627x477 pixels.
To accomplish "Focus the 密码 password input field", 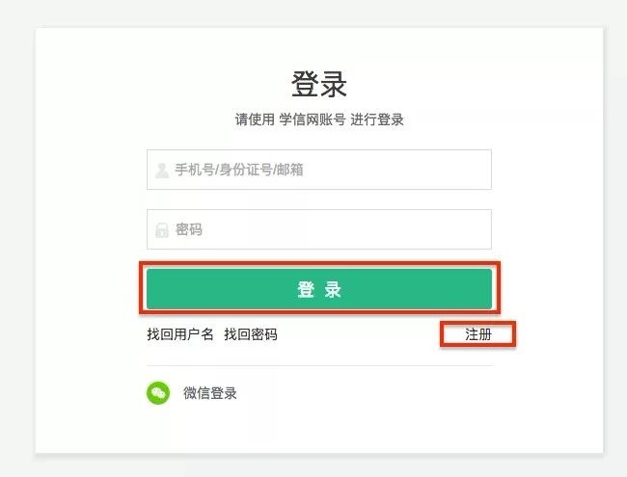I will pyautogui.click(x=328, y=230).
